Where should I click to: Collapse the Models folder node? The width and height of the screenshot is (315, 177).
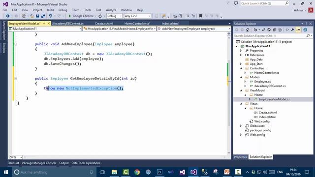(x=241, y=77)
